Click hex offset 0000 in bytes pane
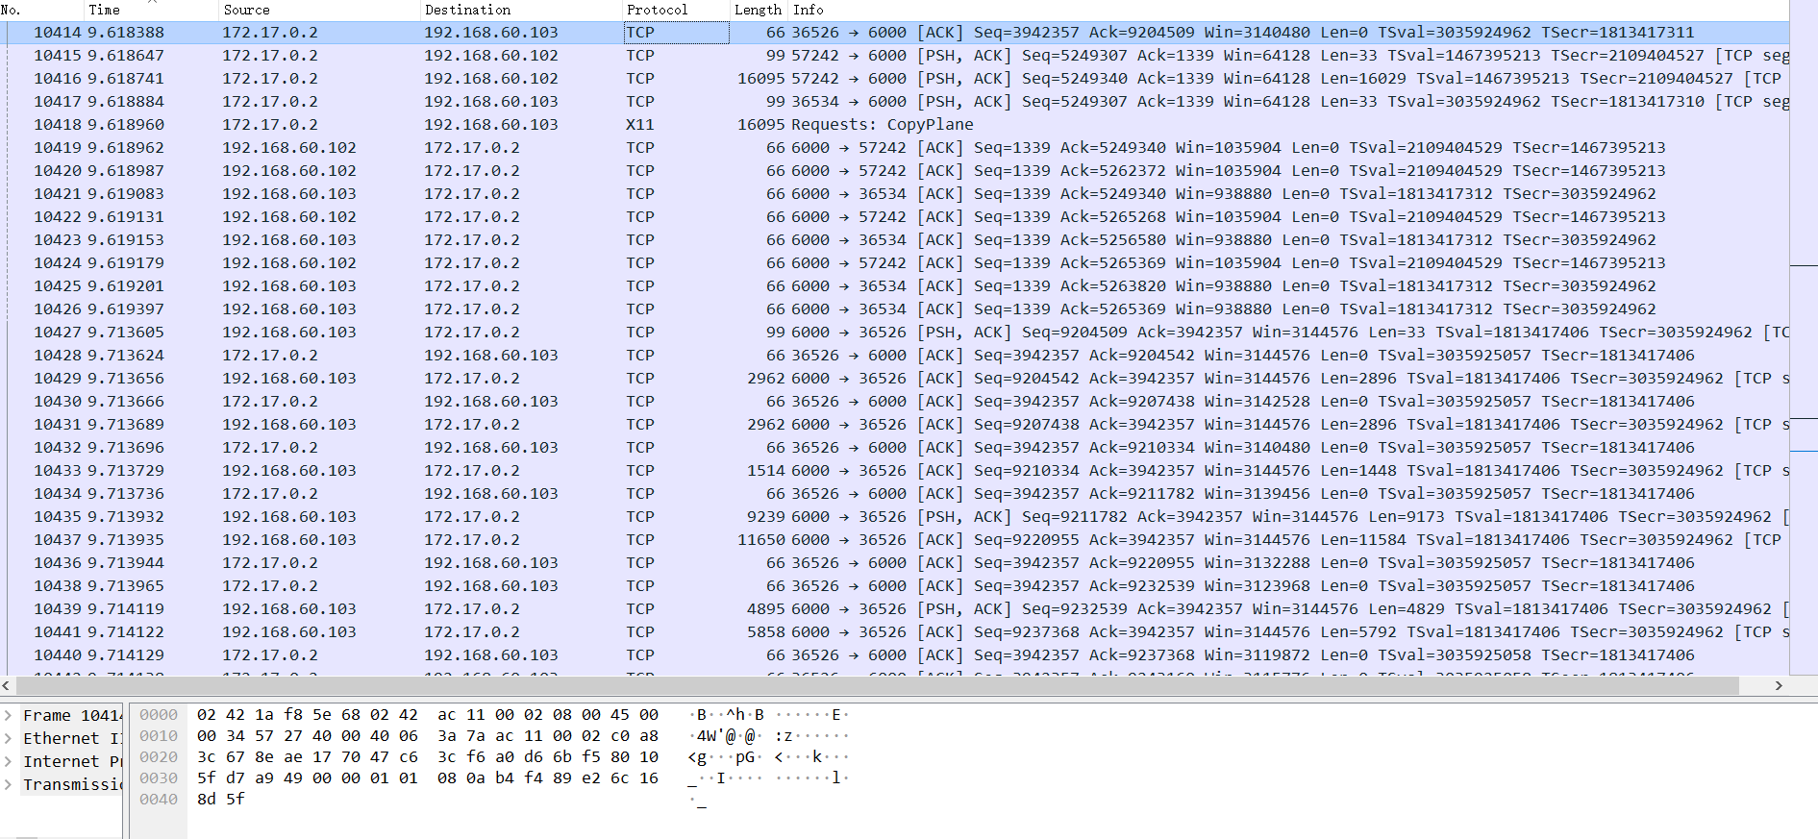 point(159,715)
